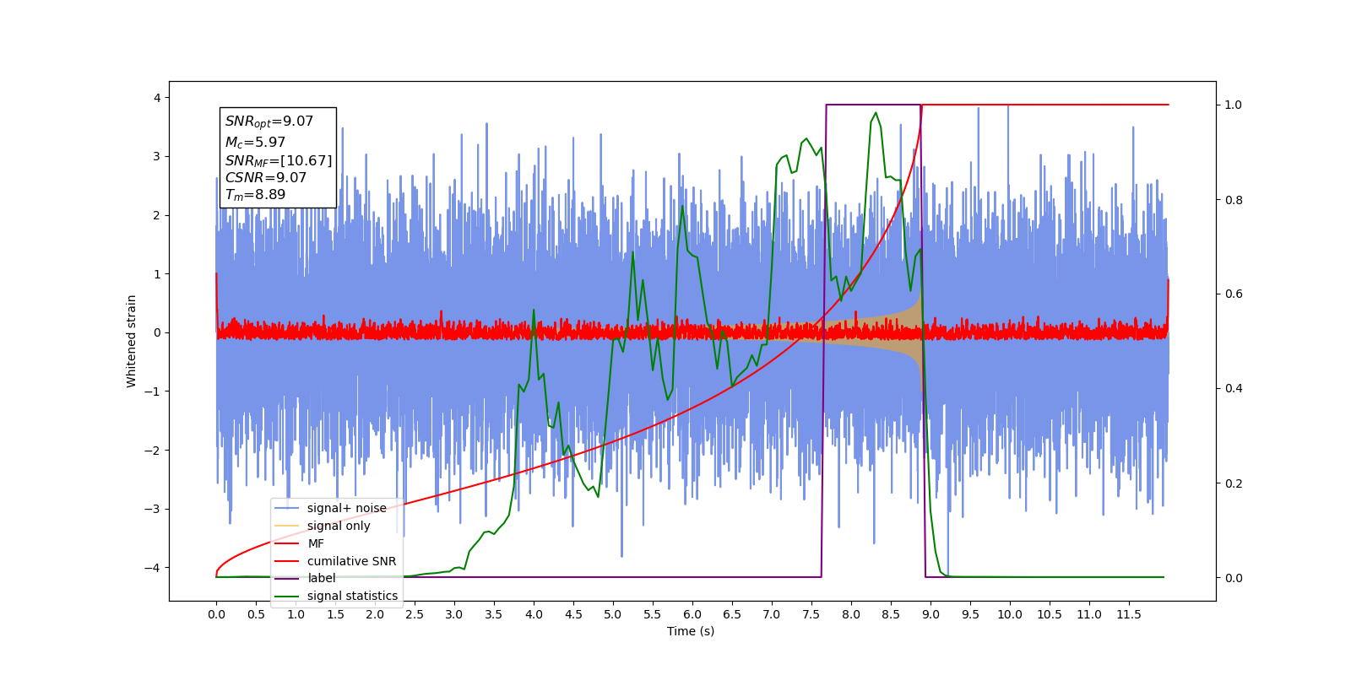Click the x-axis tick label 10.5
The height and width of the screenshot is (675, 1351).
click(1050, 614)
